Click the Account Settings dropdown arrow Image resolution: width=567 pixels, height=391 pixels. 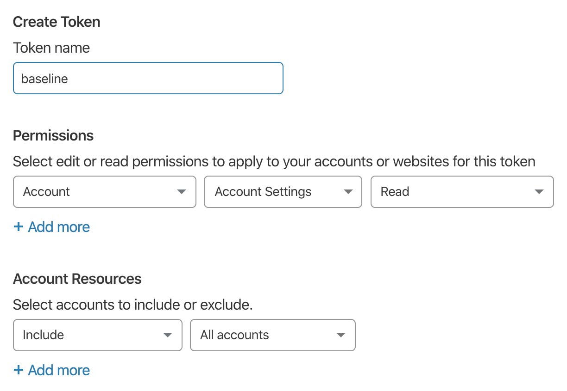pos(348,192)
